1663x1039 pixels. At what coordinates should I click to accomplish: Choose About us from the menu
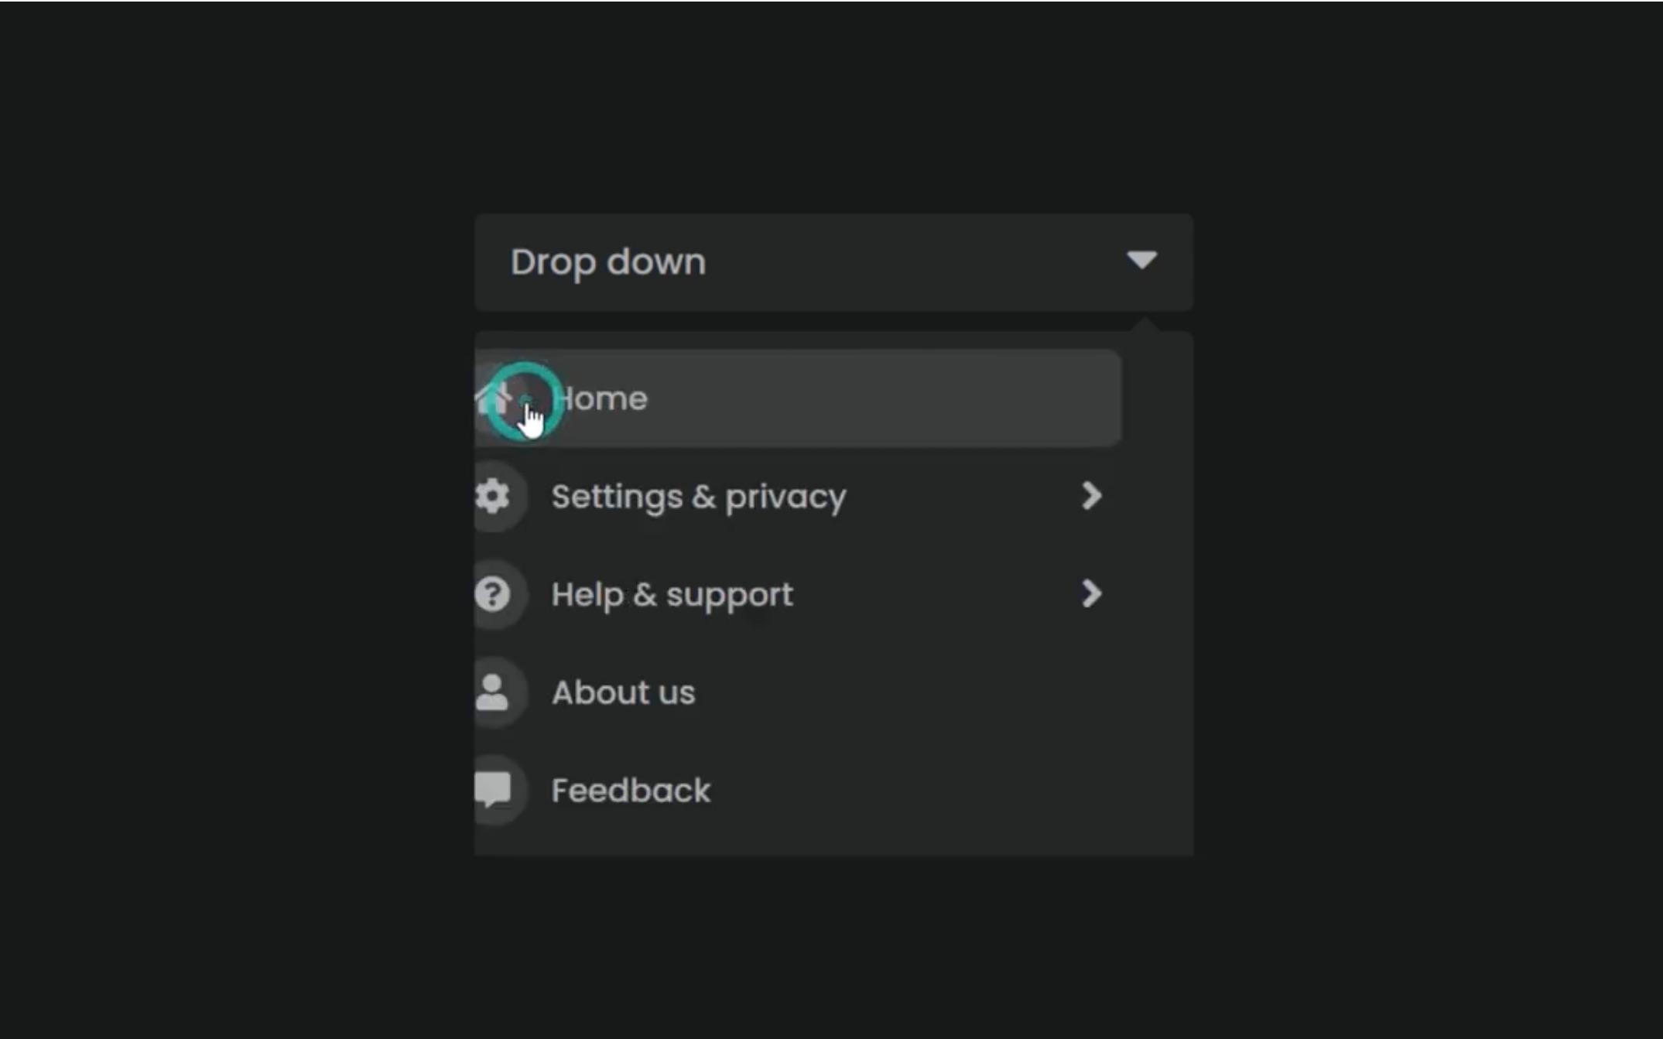(798, 692)
